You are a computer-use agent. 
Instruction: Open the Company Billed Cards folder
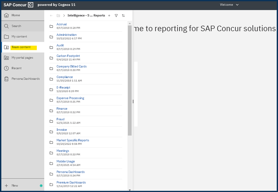[x=72, y=66]
